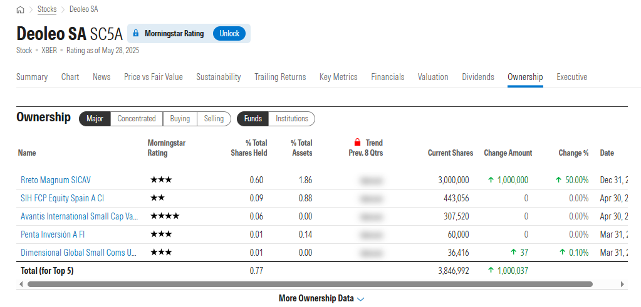Click the 0.77 total shares held value

coord(256,270)
